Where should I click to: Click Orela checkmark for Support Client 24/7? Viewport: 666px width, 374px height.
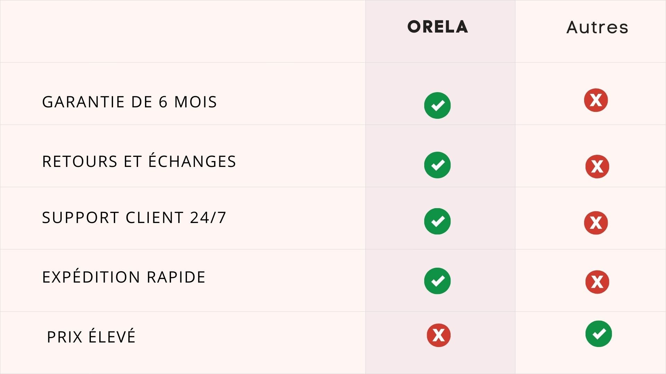click(437, 221)
